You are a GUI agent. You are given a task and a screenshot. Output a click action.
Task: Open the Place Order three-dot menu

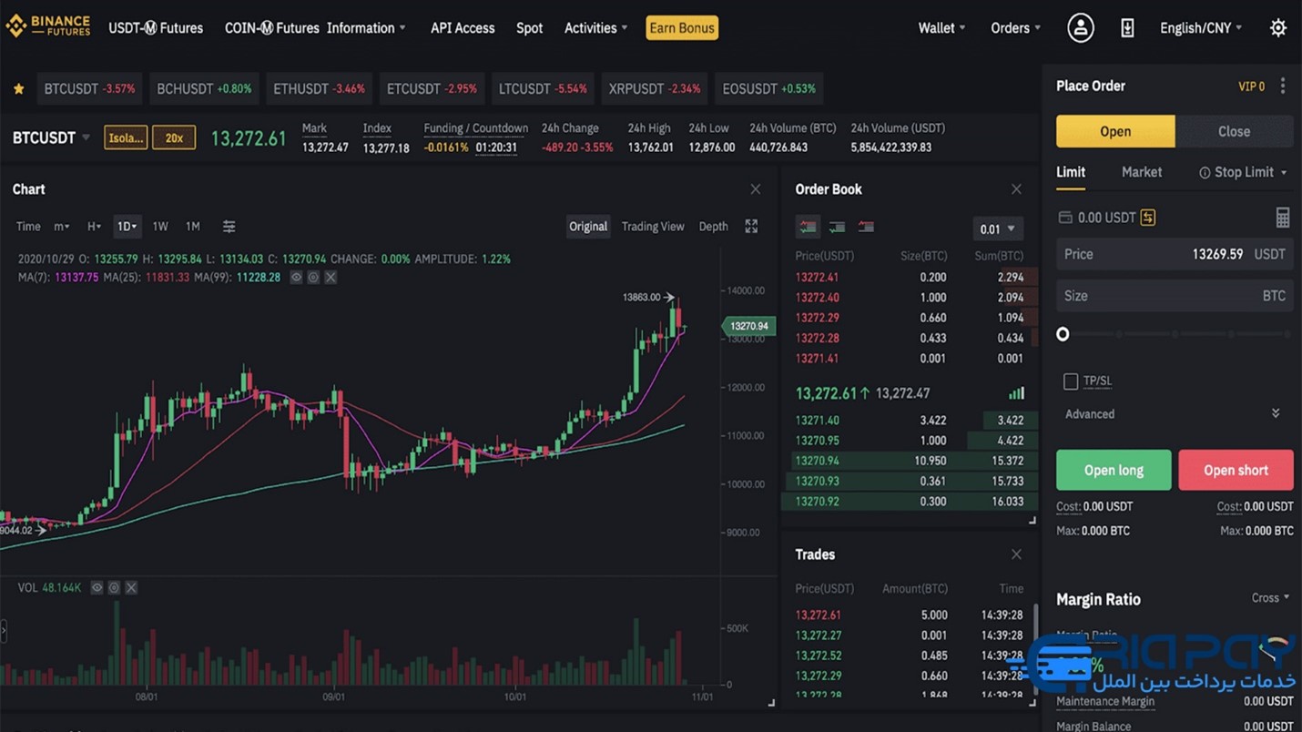point(1283,86)
